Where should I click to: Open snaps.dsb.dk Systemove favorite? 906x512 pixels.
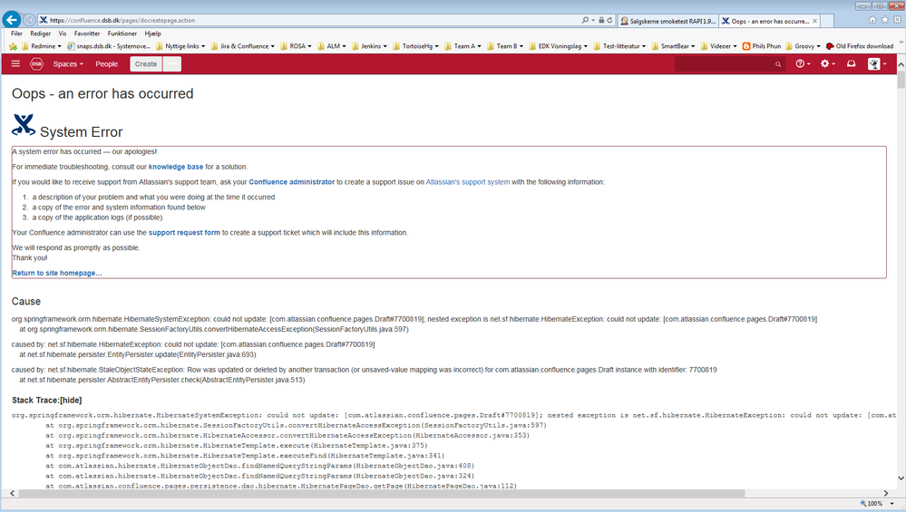coord(109,46)
